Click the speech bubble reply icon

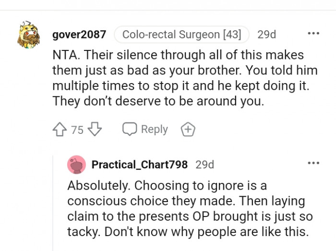(x=129, y=130)
